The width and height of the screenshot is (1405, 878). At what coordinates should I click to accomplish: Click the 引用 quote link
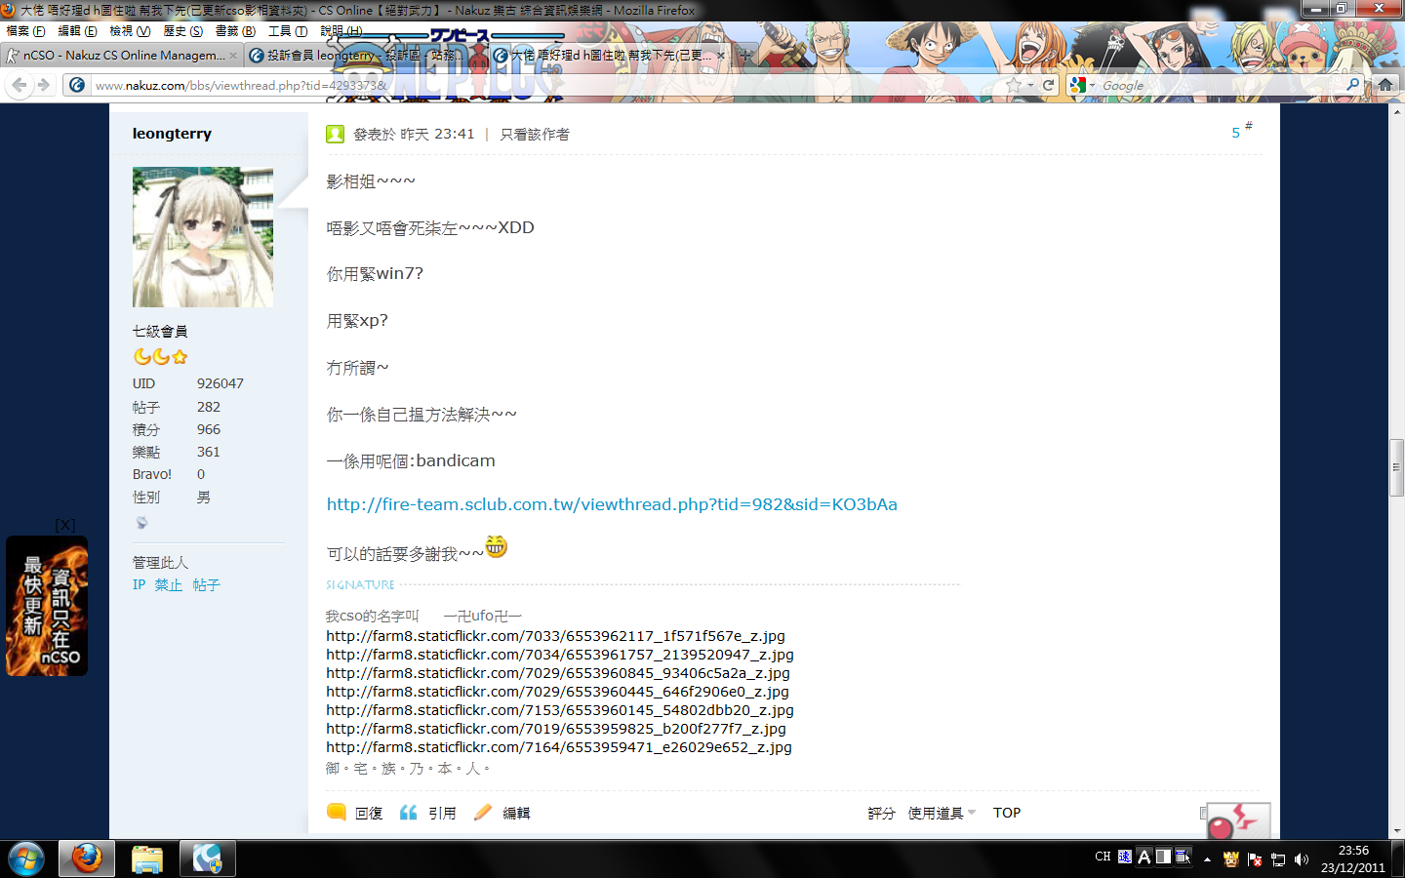pos(442,813)
